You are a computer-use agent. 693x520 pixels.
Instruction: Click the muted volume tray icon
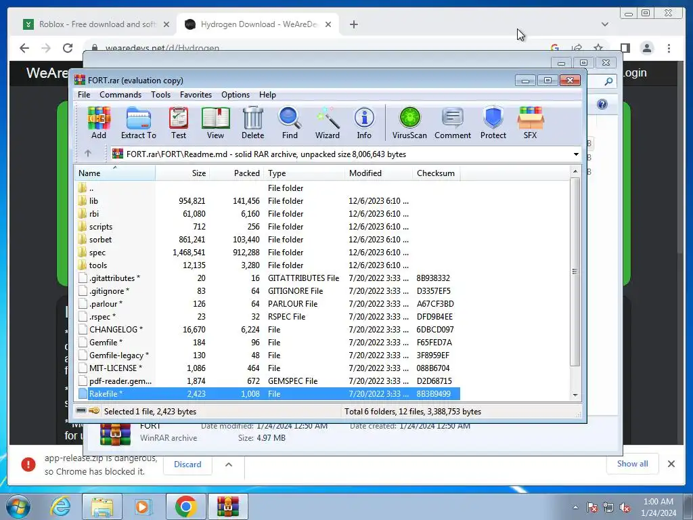tap(625, 507)
